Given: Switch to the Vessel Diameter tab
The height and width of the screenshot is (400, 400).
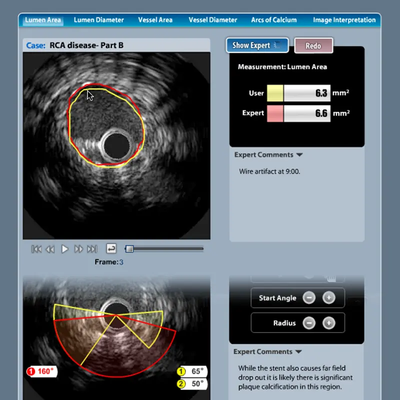Looking at the screenshot, I should (x=212, y=20).
